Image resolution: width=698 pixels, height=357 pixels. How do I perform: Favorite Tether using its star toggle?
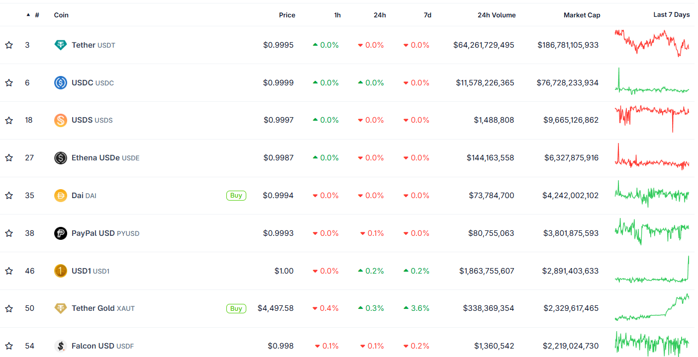coord(8,45)
